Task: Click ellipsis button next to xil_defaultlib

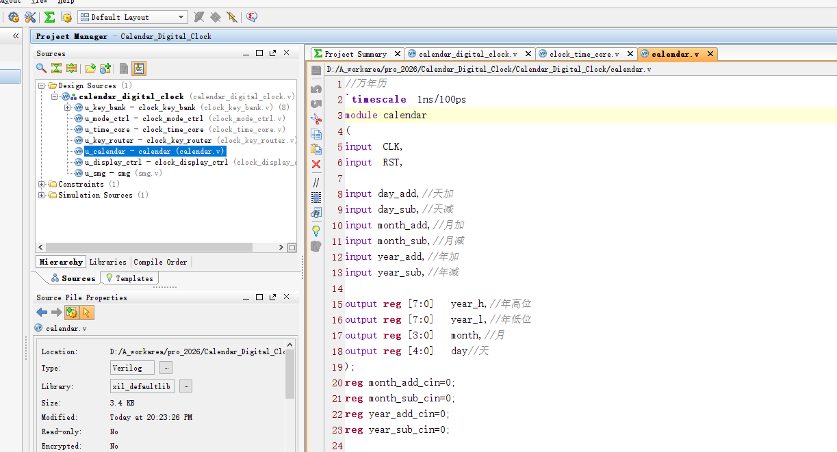Action: click(x=185, y=386)
